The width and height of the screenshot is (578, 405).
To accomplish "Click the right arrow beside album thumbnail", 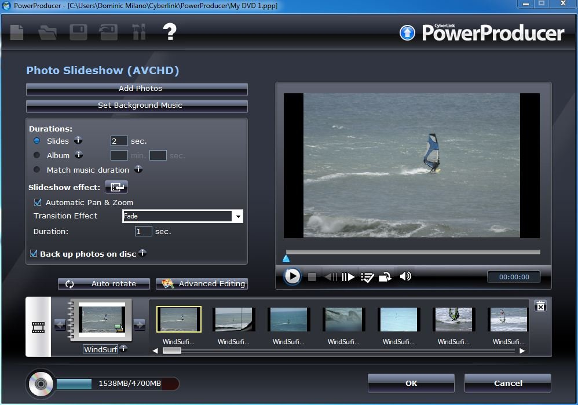I will [x=140, y=324].
